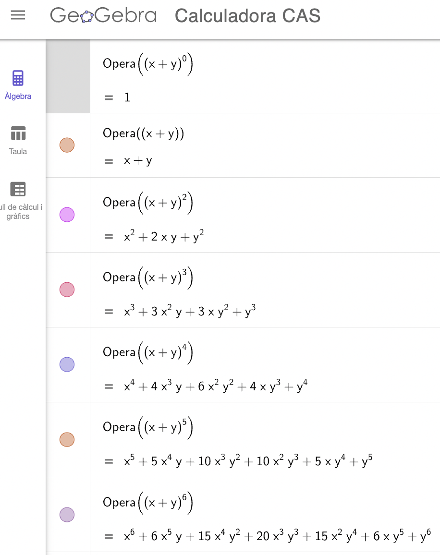Toggle orange visibility circle for (x+y)⁵ row
The image size is (440, 555).
pyautogui.click(x=67, y=440)
